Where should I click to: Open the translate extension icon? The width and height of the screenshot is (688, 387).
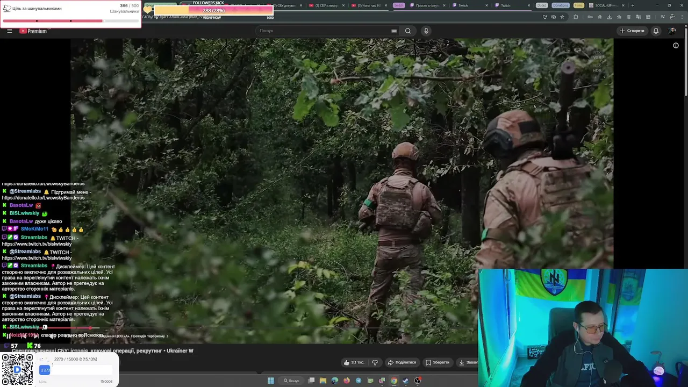(639, 17)
